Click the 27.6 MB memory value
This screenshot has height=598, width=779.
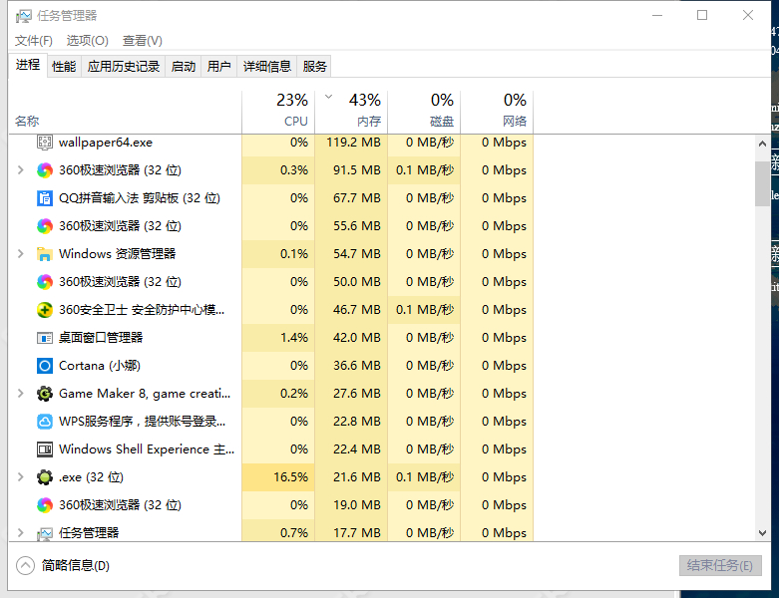(x=357, y=394)
